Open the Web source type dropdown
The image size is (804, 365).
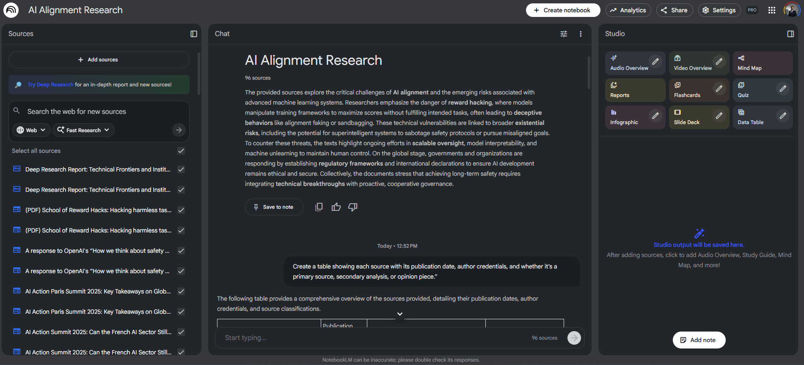pos(31,130)
